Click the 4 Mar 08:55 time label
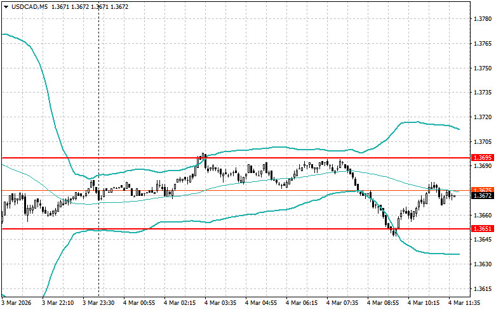496x310 pixels. point(383,303)
